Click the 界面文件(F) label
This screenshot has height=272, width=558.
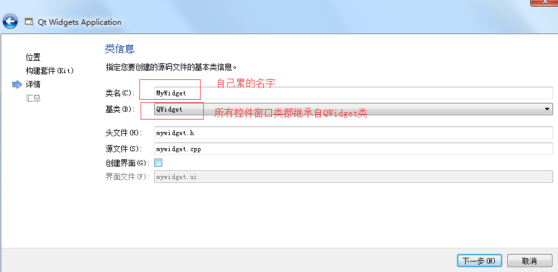[128, 177]
